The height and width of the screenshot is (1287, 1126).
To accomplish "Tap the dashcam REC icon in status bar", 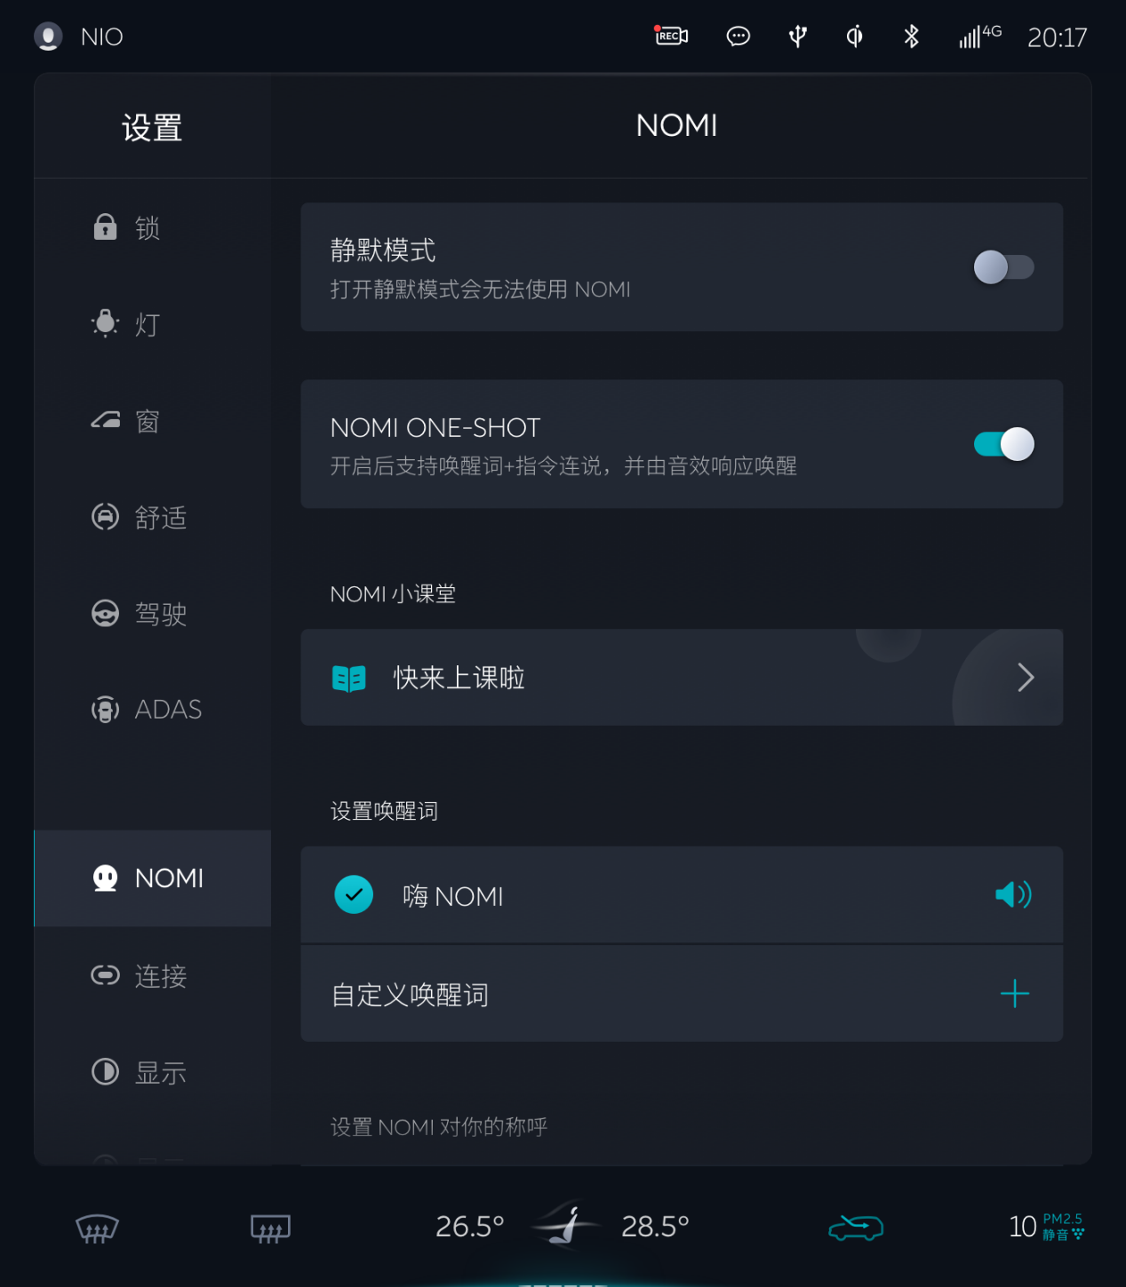I will (x=671, y=36).
